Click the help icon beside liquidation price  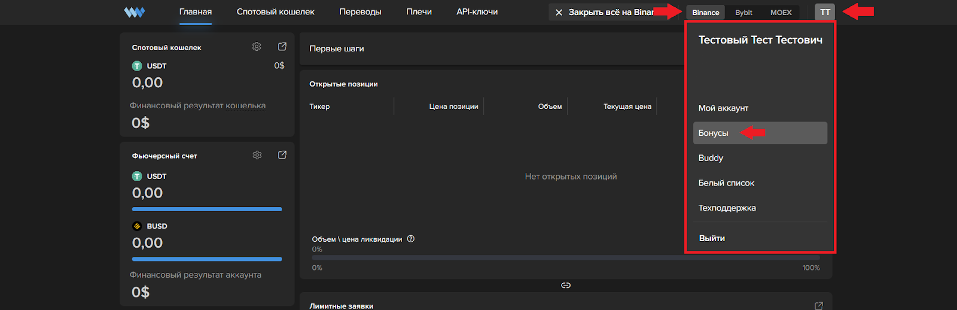point(411,239)
